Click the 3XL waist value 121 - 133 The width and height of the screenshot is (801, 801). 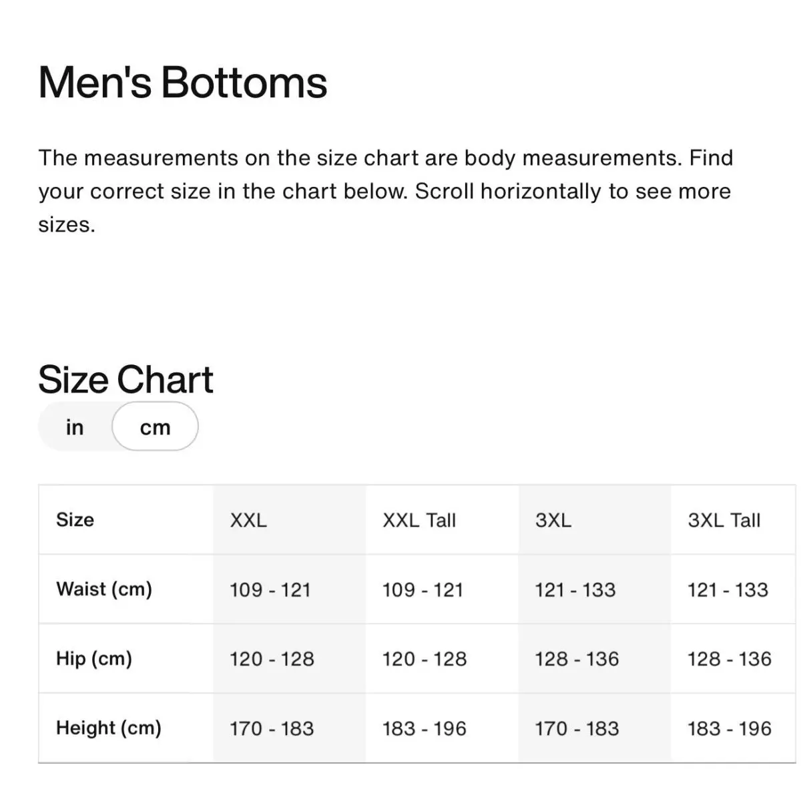coord(575,590)
